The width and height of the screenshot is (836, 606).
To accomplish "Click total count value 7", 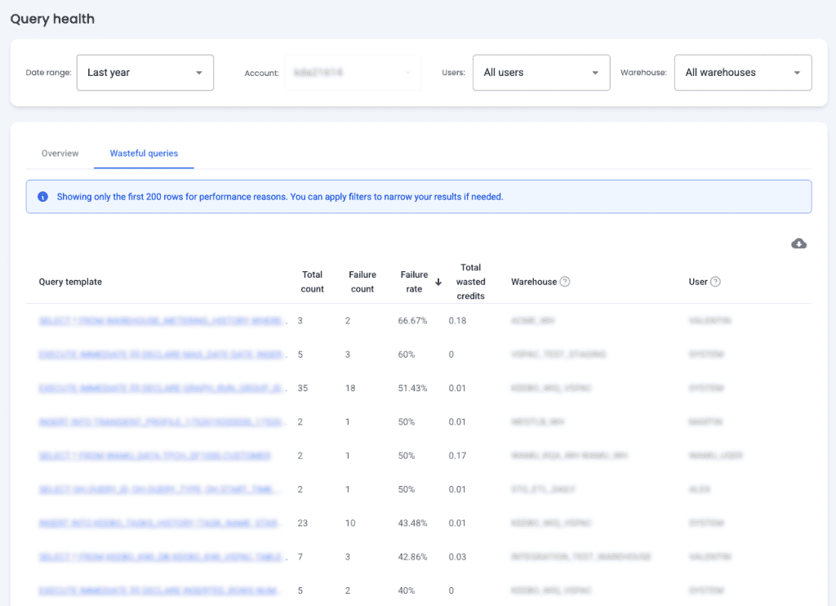I will pyautogui.click(x=300, y=556).
